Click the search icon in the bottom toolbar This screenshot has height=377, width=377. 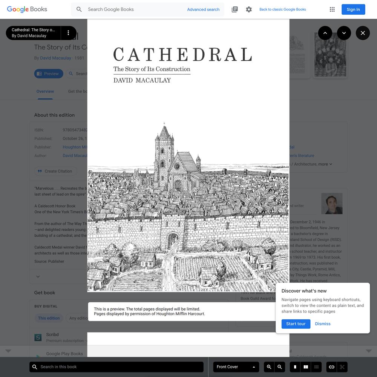35,367
